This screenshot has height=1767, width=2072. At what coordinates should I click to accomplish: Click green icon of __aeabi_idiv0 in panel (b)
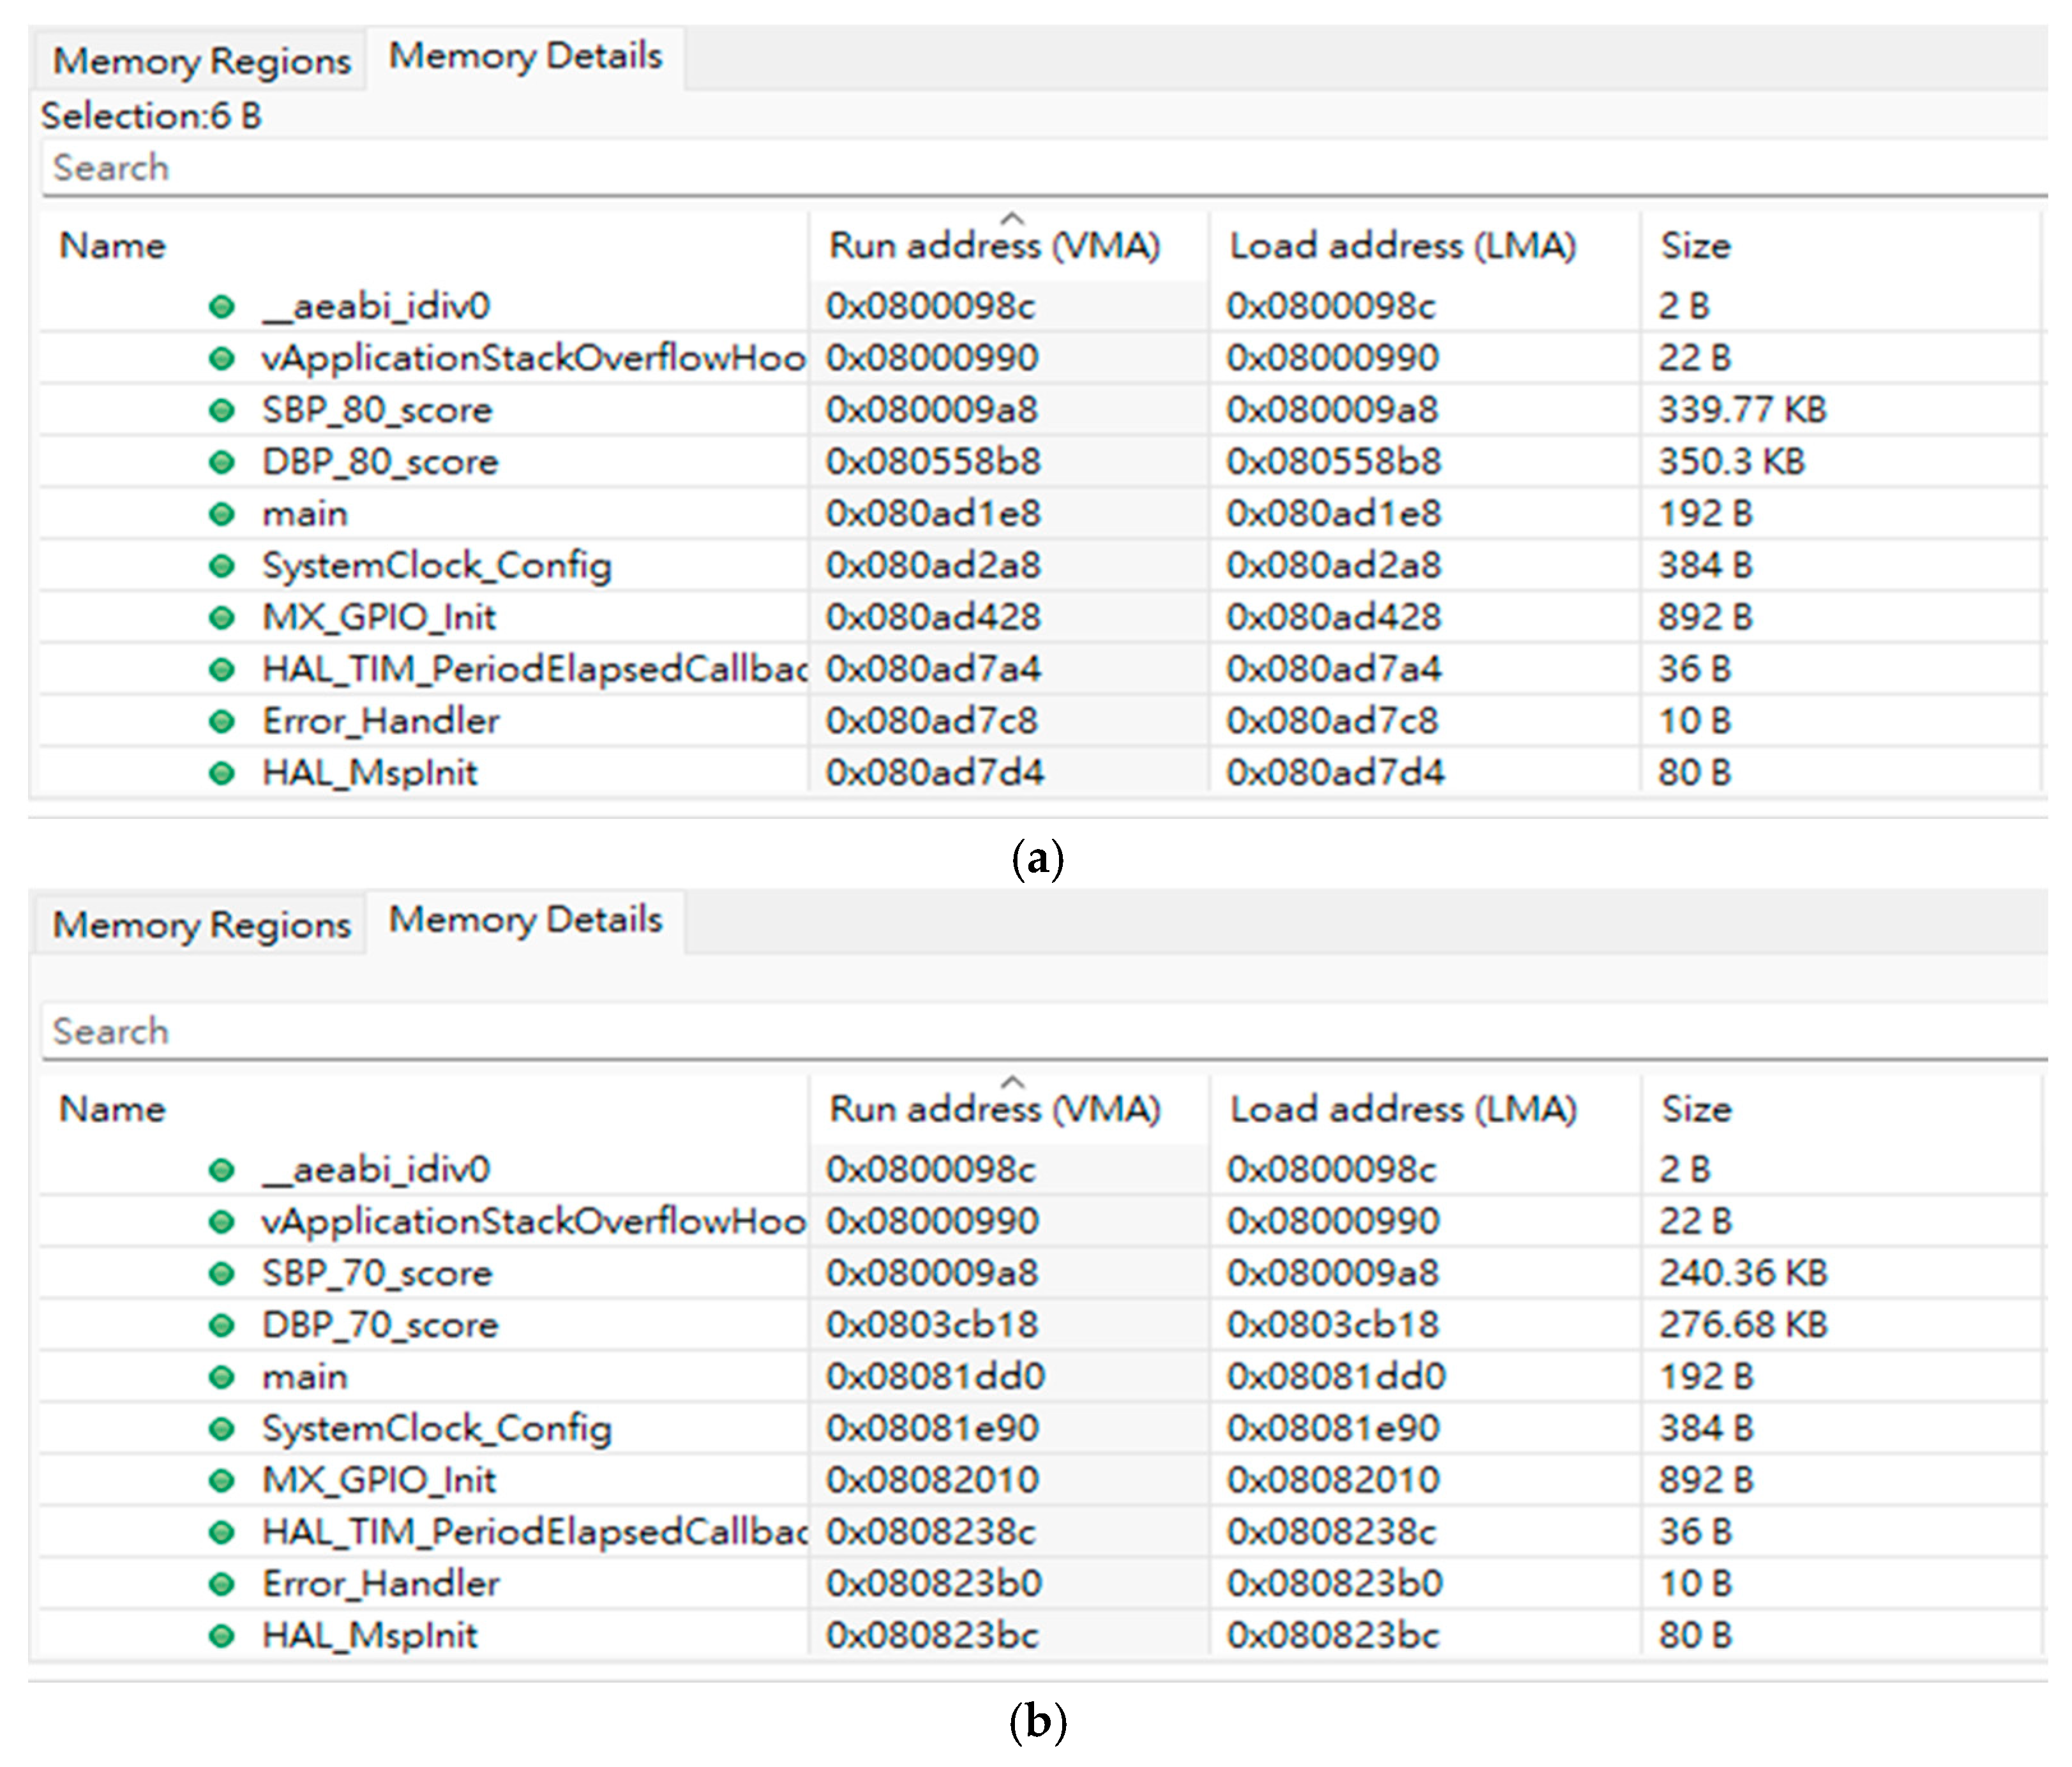[x=222, y=1169]
